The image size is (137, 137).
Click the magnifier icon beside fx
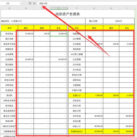point(30,3)
